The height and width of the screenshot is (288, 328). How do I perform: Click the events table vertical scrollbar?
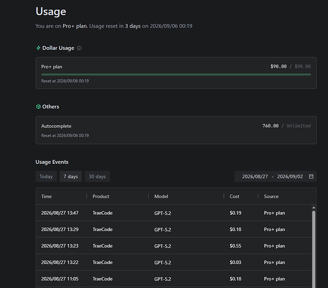314,249
